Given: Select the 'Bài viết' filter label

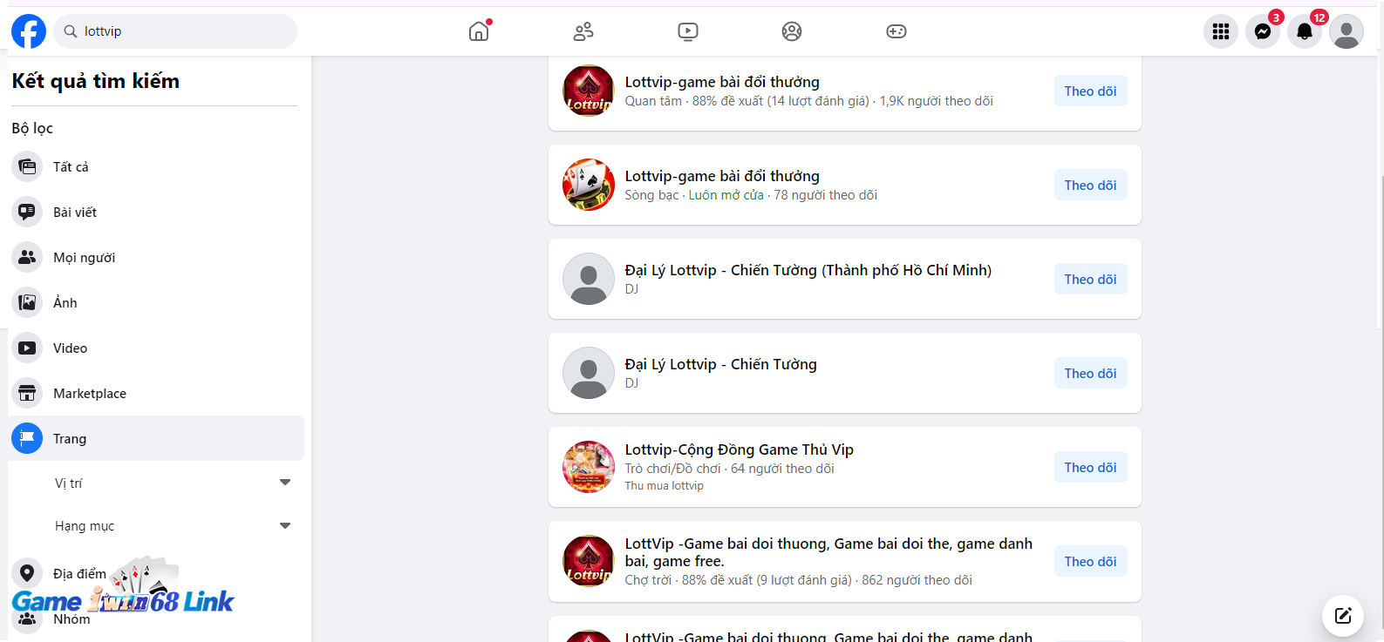Looking at the screenshot, I should [75, 212].
